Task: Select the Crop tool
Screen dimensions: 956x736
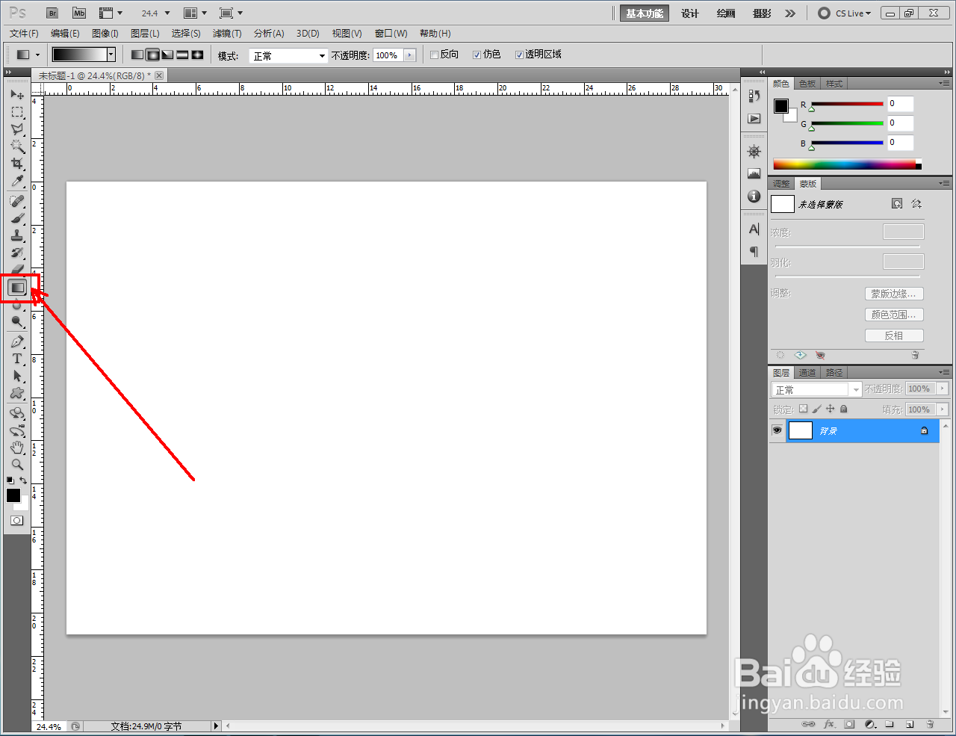Action: coord(17,164)
